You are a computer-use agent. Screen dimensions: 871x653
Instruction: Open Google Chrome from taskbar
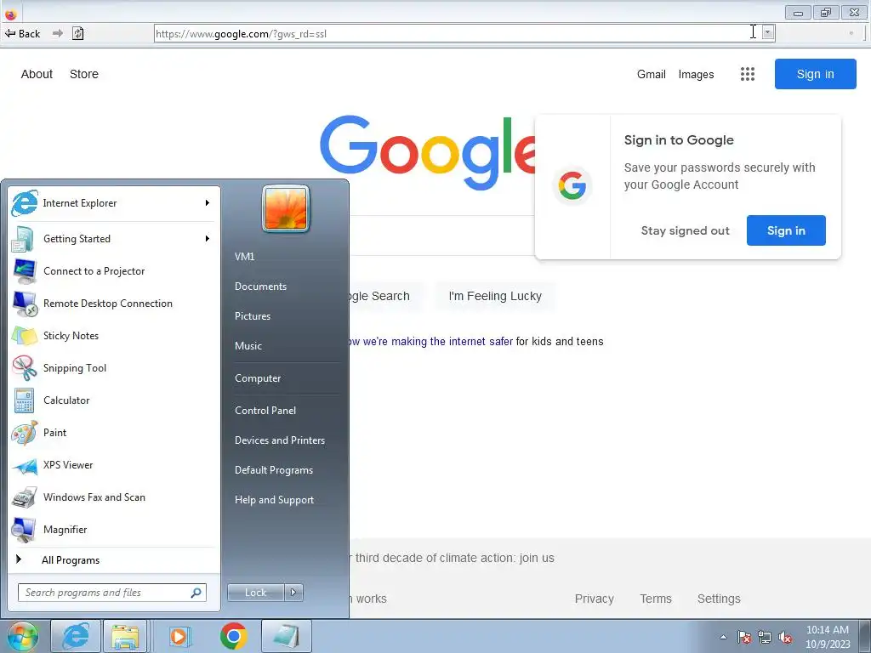tap(233, 636)
